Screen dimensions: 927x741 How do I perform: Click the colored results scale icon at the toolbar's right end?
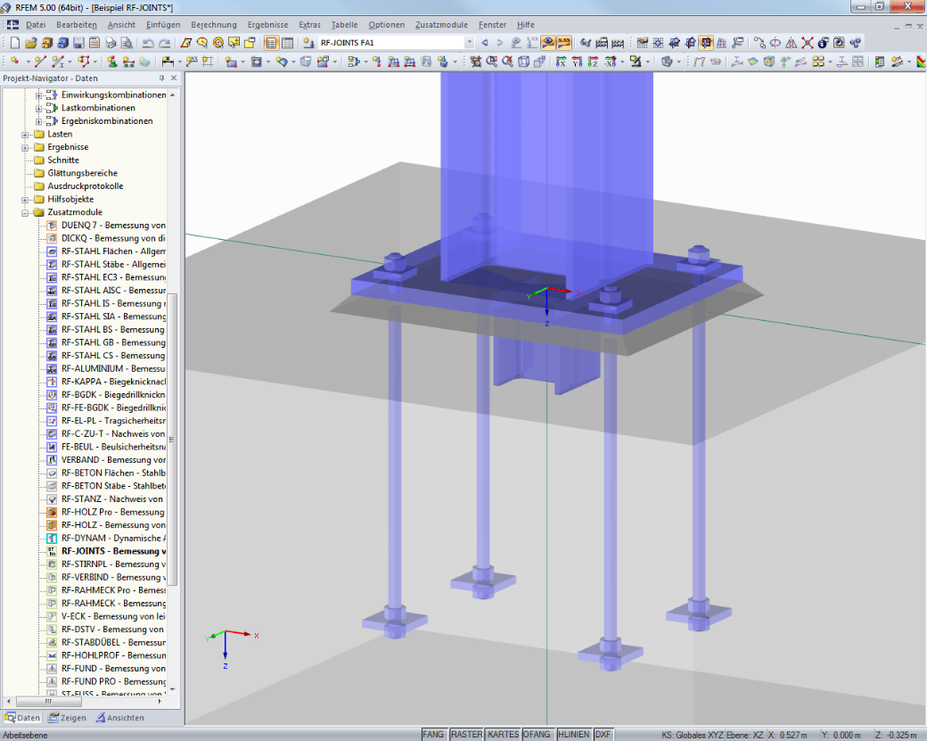(x=921, y=62)
